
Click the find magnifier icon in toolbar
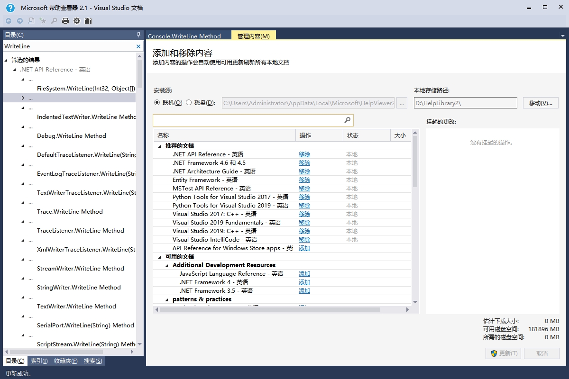point(54,21)
